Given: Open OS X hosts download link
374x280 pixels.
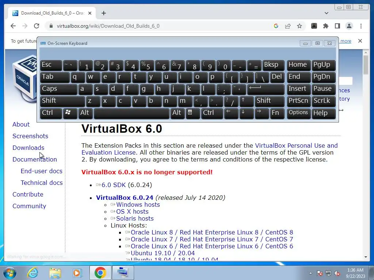Looking at the screenshot, I should click(x=132, y=211).
